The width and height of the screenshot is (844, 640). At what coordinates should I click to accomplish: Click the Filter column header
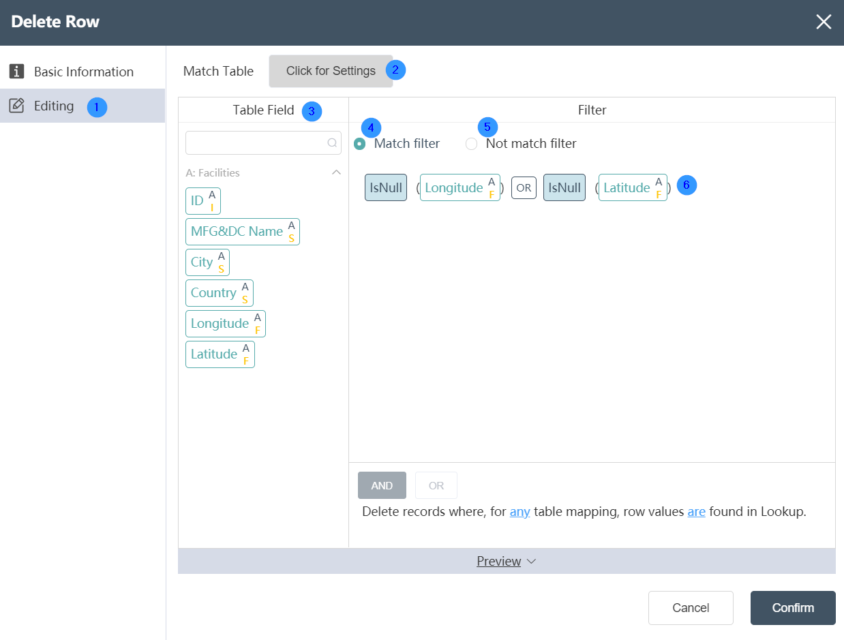point(592,110)
